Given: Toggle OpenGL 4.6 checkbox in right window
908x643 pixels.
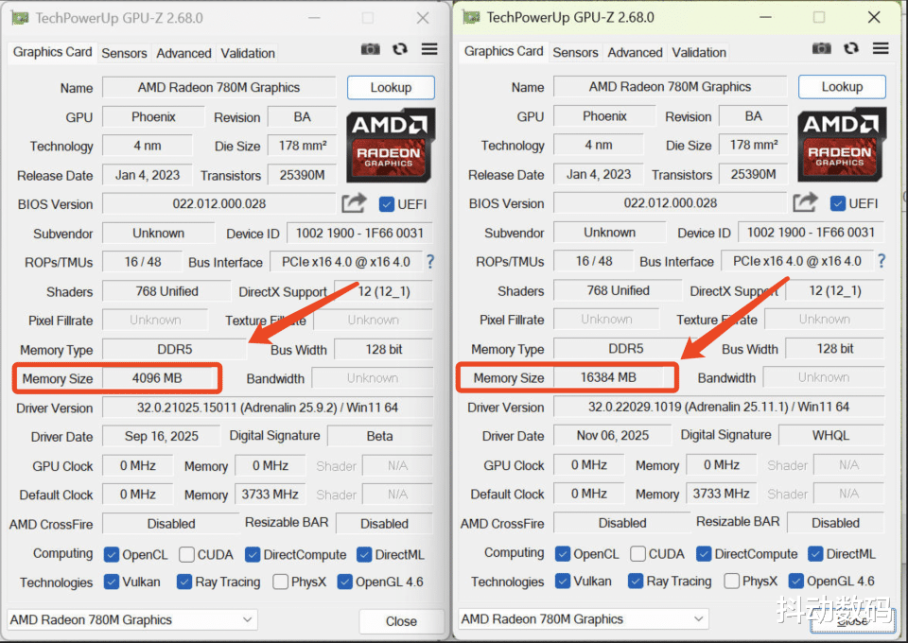Looking at the screenshot, I should (795, 582).
